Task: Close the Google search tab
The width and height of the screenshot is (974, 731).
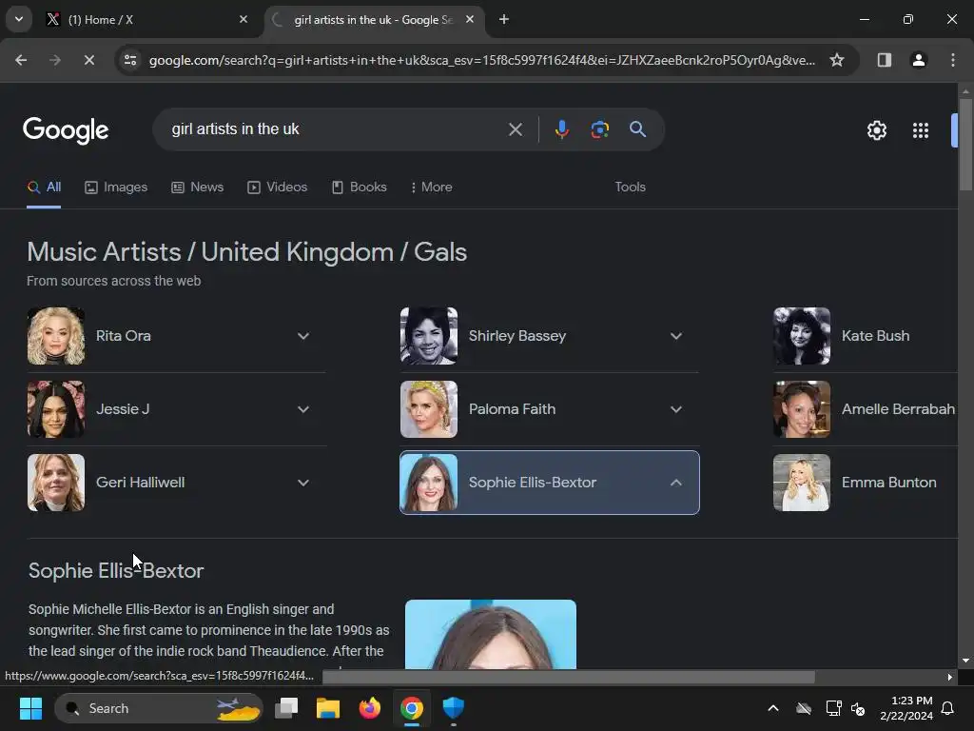Action: point(470,19)
